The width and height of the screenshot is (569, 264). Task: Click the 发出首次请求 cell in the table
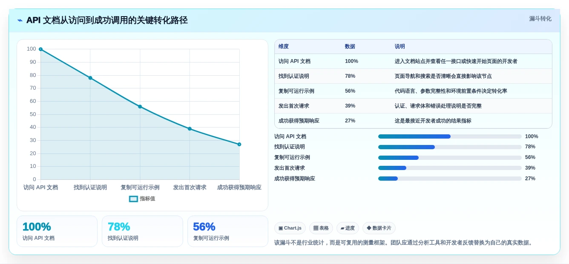[x=294, y=106]
